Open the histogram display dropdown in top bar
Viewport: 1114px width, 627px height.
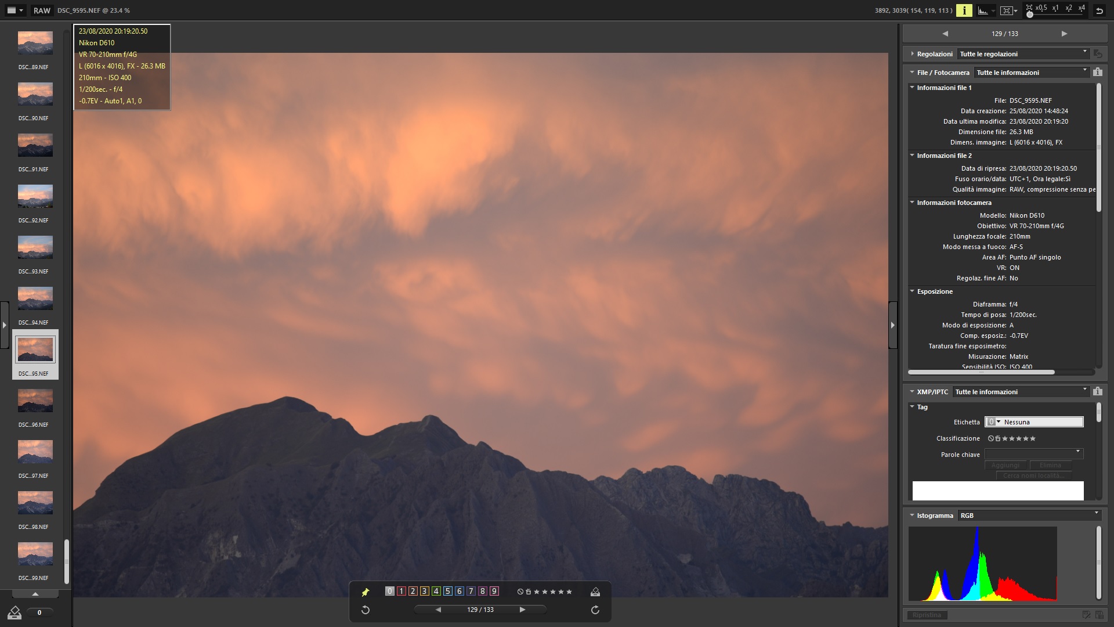click(x=993, y=10)
